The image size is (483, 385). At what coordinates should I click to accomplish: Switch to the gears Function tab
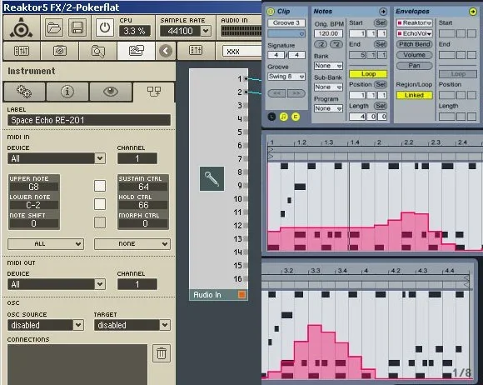24,92
